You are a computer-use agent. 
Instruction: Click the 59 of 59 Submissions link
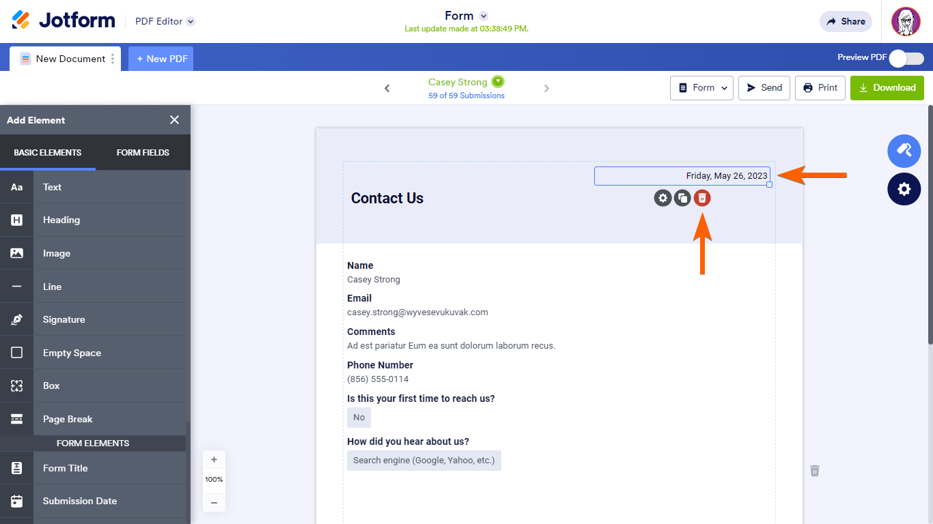(x=466, y=96)
